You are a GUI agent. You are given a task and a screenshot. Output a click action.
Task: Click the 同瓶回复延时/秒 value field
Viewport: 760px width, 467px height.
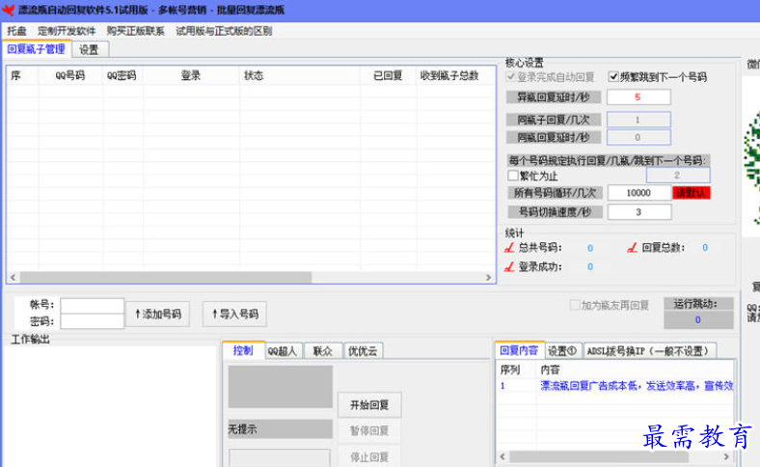click(638, 137)
